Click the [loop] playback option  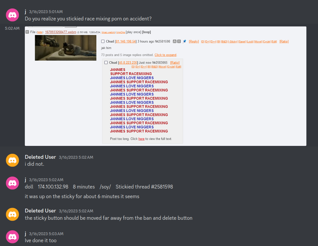[x=146, y=32]
